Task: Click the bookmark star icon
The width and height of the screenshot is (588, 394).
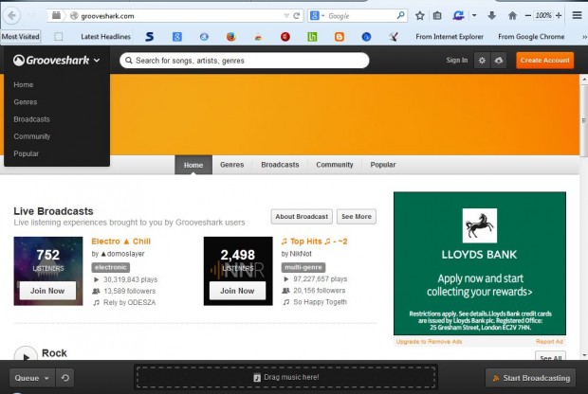Action: click(419, 16)
